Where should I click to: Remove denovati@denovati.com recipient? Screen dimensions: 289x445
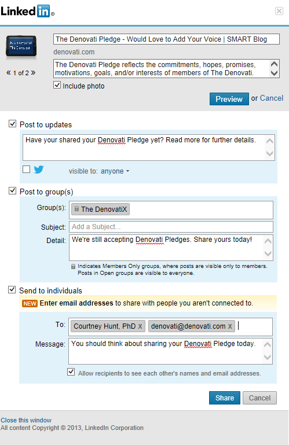click(x=230, y=326)
